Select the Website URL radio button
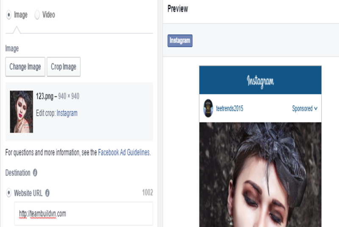This screenshot has height=227, width=339. tap(8, 193)
